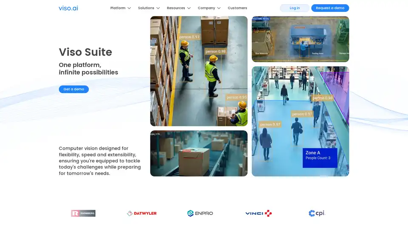Open the Company dropdown menu
The image size is (408, 229).
[x=209, y=8]
